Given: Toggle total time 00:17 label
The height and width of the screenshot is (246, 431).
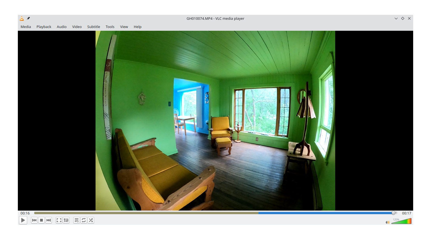Looking at the screenshot, I should [x=407, y=213].
